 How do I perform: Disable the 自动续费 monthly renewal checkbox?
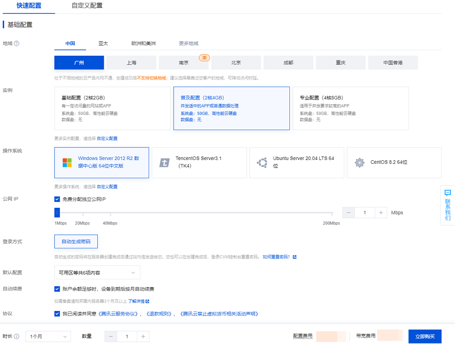pyautogui.click(x=57, y=289)
